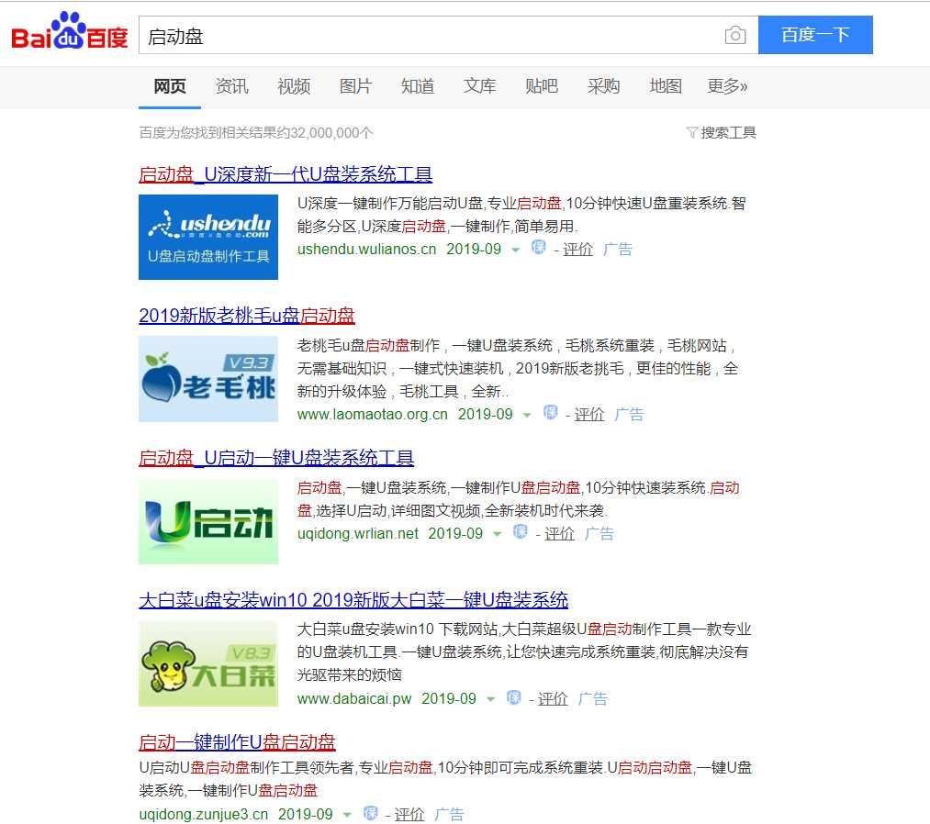Switch to the 知道 tab

[418, 86]
